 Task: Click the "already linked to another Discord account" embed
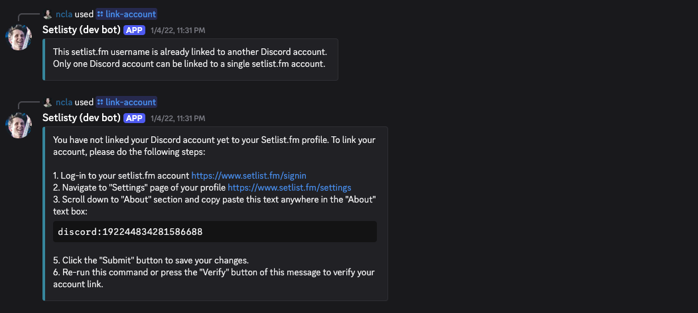point(191,58)
